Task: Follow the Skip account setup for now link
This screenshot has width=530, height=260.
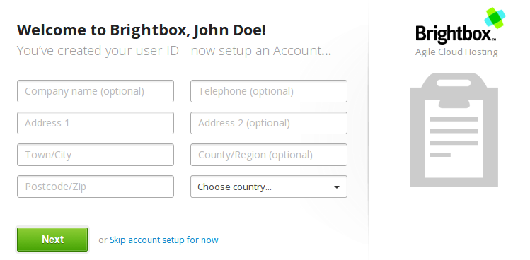Action: pyautogui.click(x=164, y=240)
